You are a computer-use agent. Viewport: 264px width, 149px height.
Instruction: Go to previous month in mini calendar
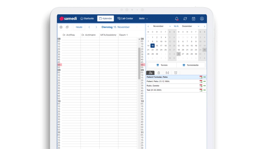[x=148, y=26]
